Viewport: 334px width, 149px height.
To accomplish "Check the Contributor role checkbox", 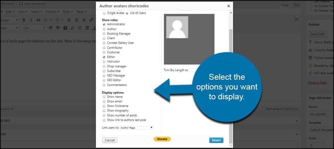I will (104, 48).
